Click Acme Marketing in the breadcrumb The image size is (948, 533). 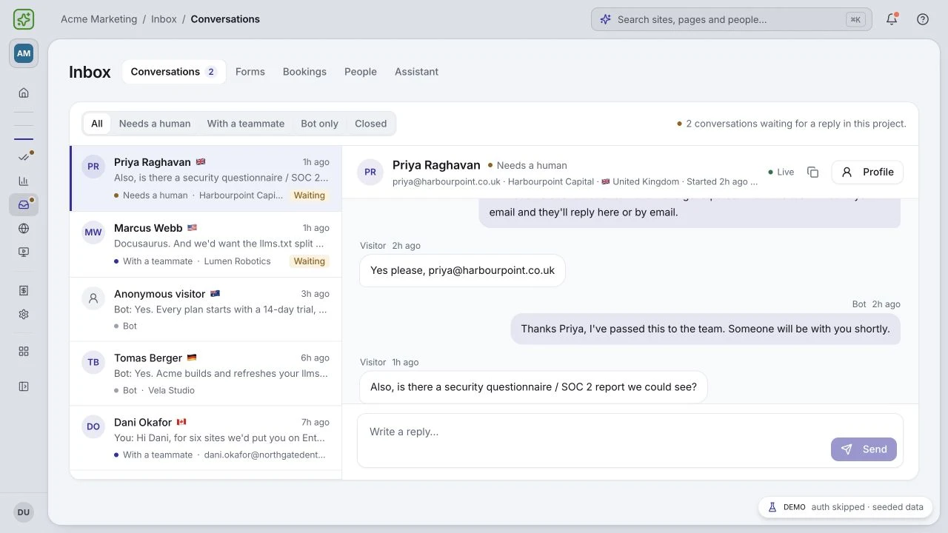99,19
